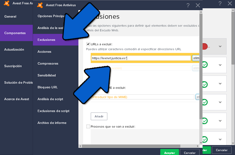Click Aceptar in the front dialog
The height and width of the screenshot is (155, 235).
(169, 152)
